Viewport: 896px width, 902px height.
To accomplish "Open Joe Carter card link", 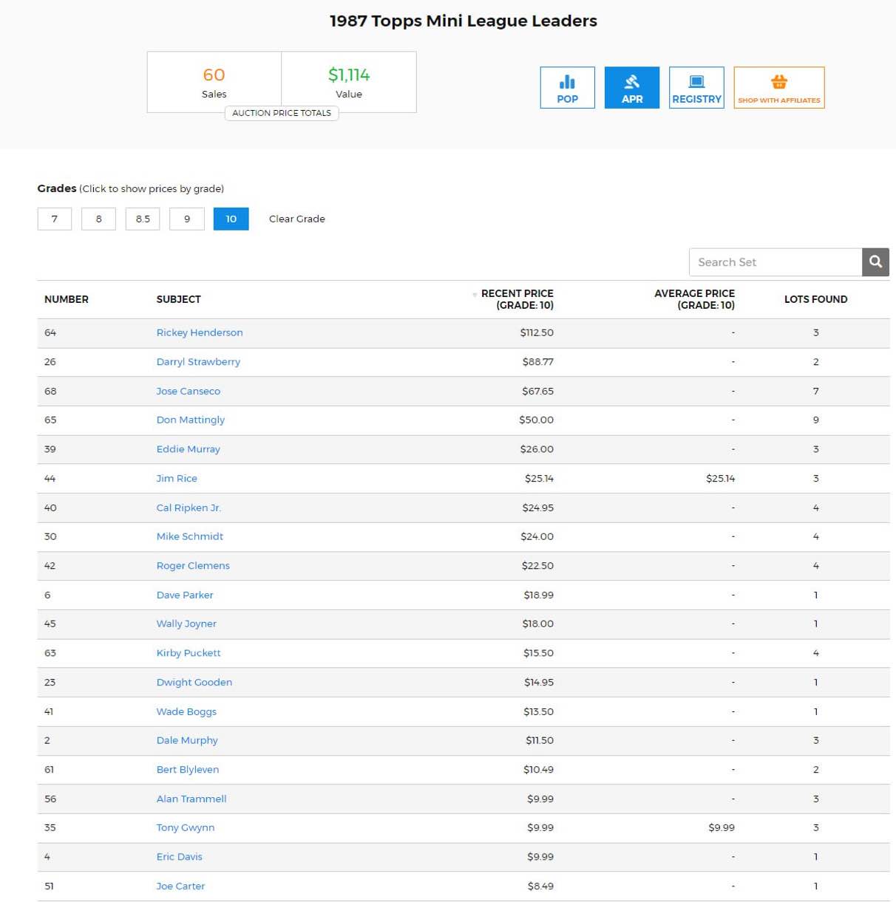I will pos(180,886).
